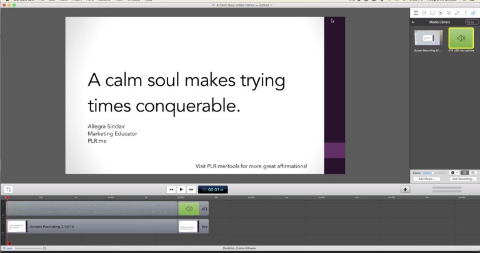
Task: Click the 00:00:01 timecode display
Action: (212, 189)
